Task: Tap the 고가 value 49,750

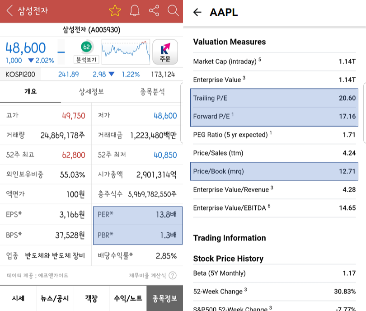Action: point(74,116)
